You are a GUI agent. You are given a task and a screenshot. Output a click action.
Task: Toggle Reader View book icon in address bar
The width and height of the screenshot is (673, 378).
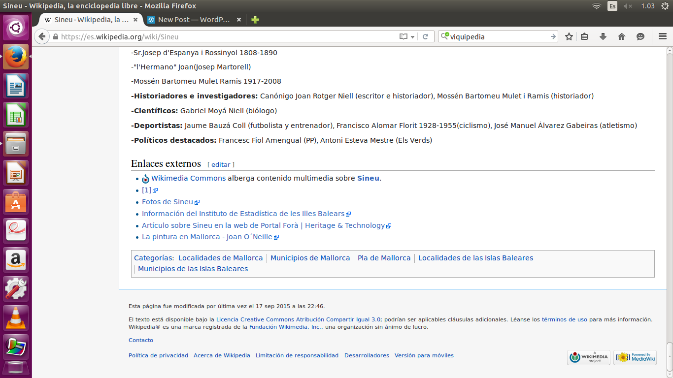point(403,36)
